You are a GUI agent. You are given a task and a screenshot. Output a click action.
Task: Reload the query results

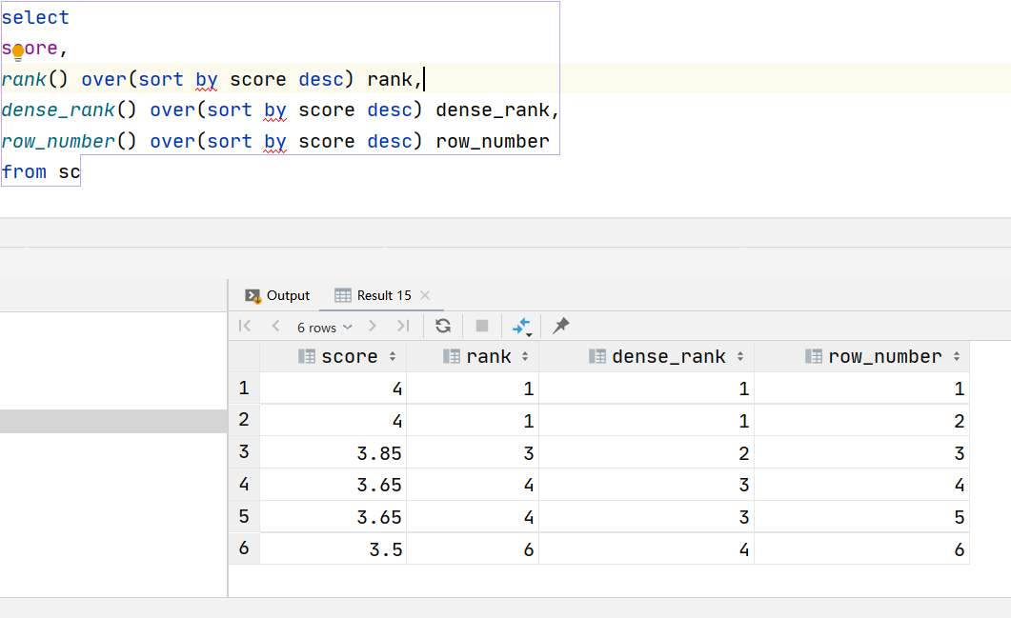pyautogui.click(x=443, y=326)
